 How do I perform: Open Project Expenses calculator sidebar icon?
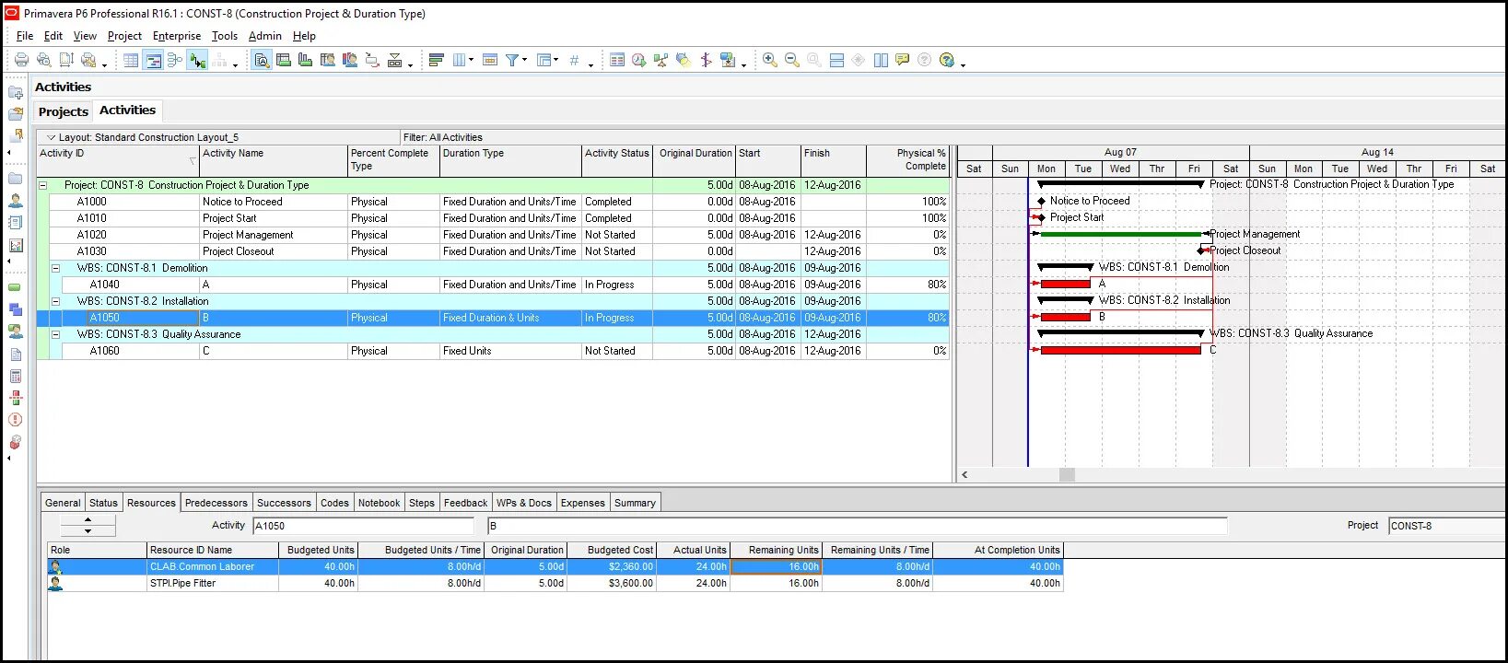(16, 376)
